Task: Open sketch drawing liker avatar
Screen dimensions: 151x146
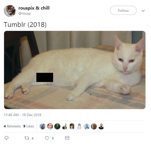Action: tap(79, 126)
